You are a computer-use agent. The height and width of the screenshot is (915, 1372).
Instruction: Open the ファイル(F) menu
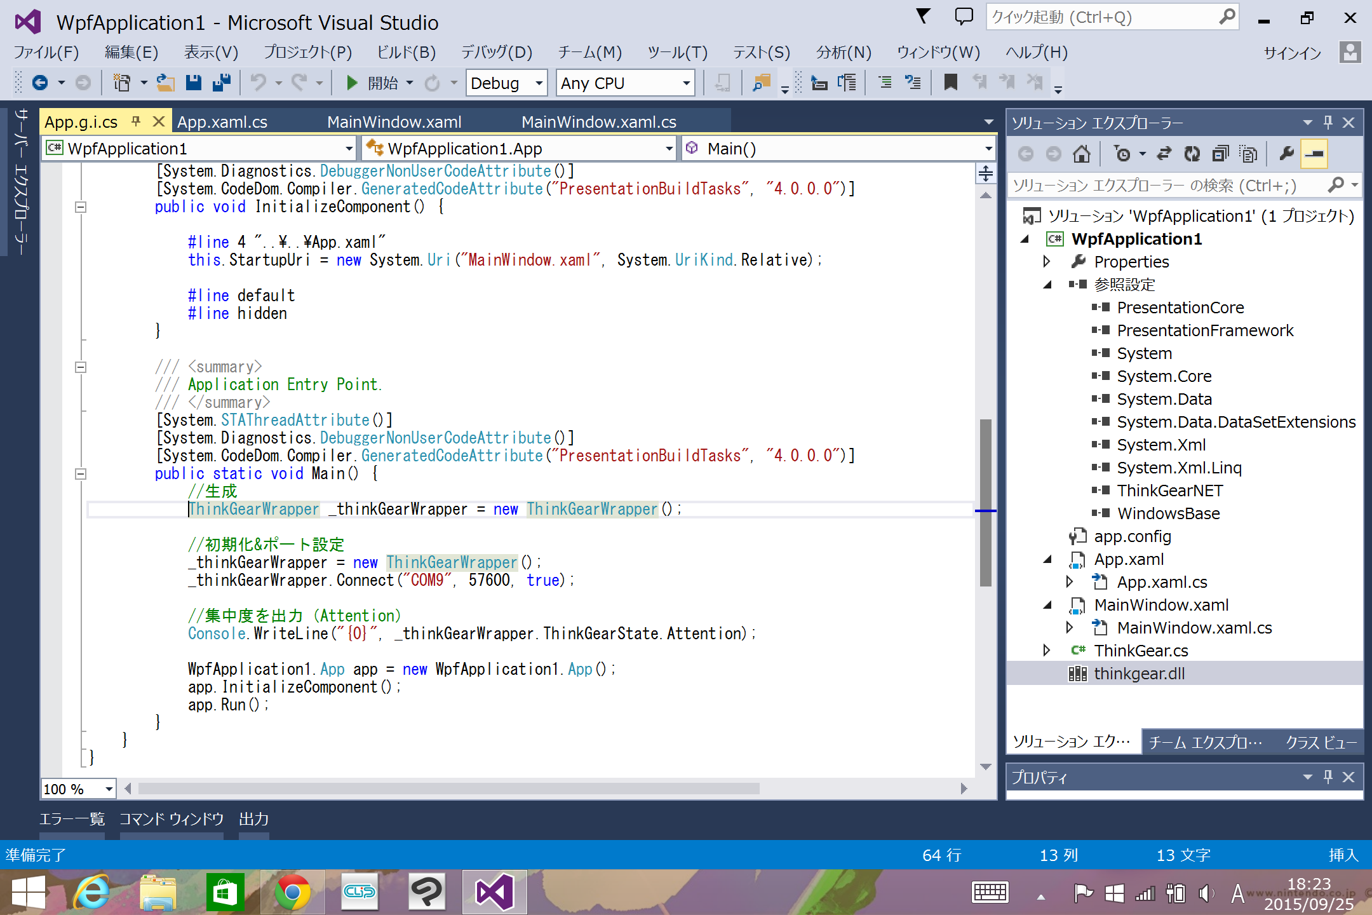(x=46, y=52)
